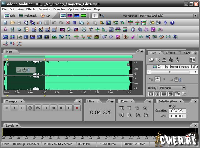This screenshot has height=148, width=200.
Task: Open the Edit menu
Action: pyautogui.click(x=12, y=9)
